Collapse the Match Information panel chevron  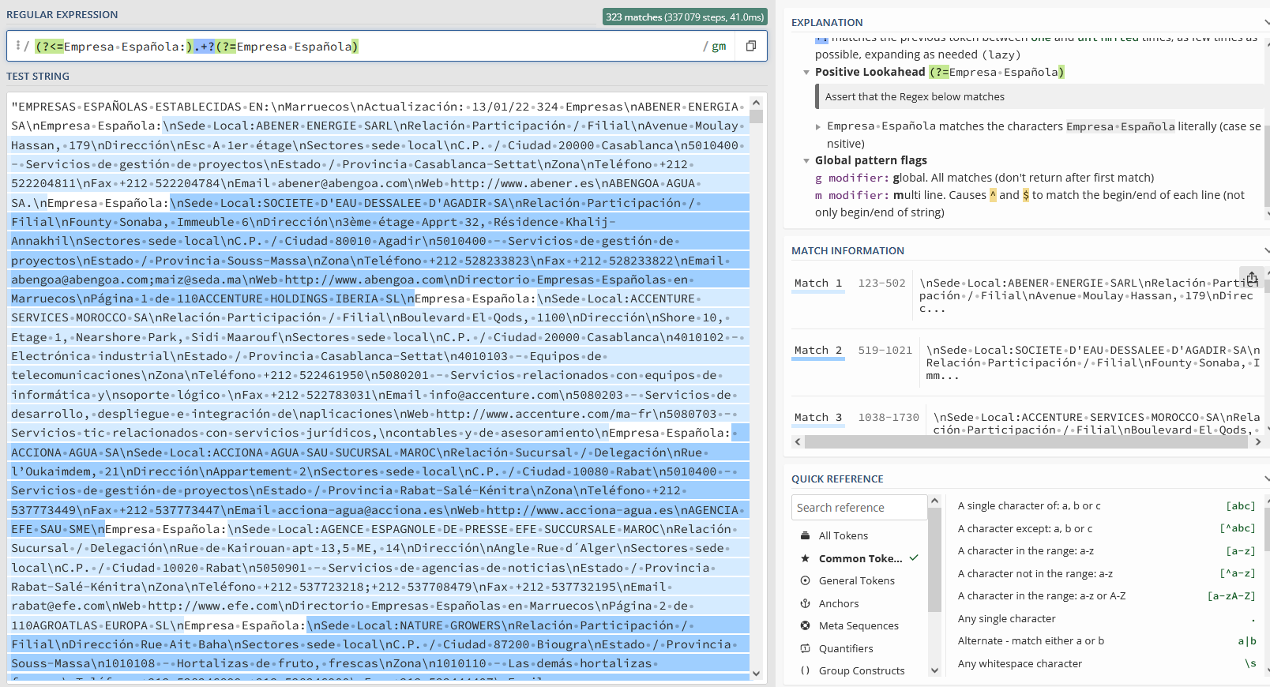click(1266, 250)
